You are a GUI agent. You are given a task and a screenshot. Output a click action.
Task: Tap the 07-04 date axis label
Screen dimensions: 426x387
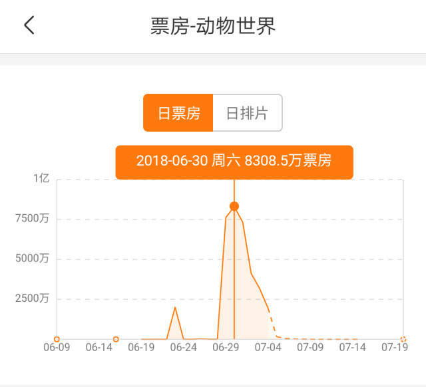pyautogui.click(x=268, y=347)
